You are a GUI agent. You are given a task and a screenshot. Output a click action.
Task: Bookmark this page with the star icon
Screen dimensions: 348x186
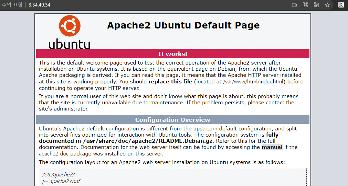327,5
